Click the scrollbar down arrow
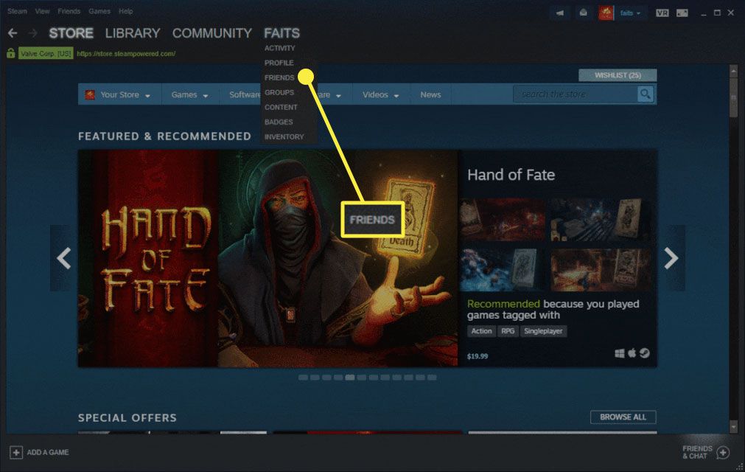The image size is (745, 472). [734, 427]
